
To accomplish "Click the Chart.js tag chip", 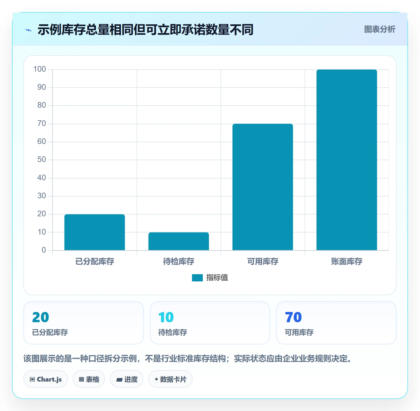I will (46, 379).
